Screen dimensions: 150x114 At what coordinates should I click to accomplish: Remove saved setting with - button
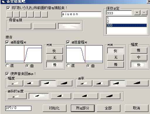pos(144,13)
